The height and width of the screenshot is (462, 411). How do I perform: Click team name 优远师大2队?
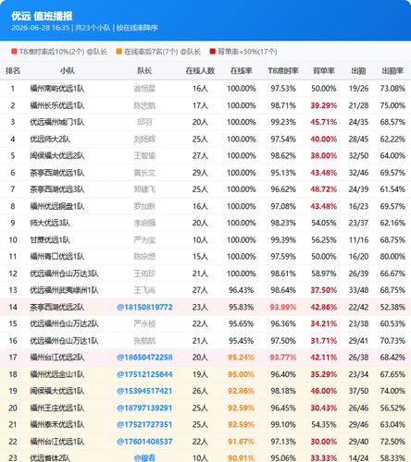[50, 140]
